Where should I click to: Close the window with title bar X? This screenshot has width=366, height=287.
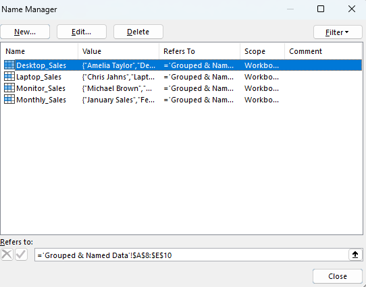[352, 9]
